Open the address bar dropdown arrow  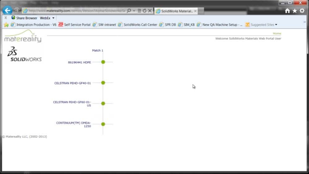[x=134, y=11]
